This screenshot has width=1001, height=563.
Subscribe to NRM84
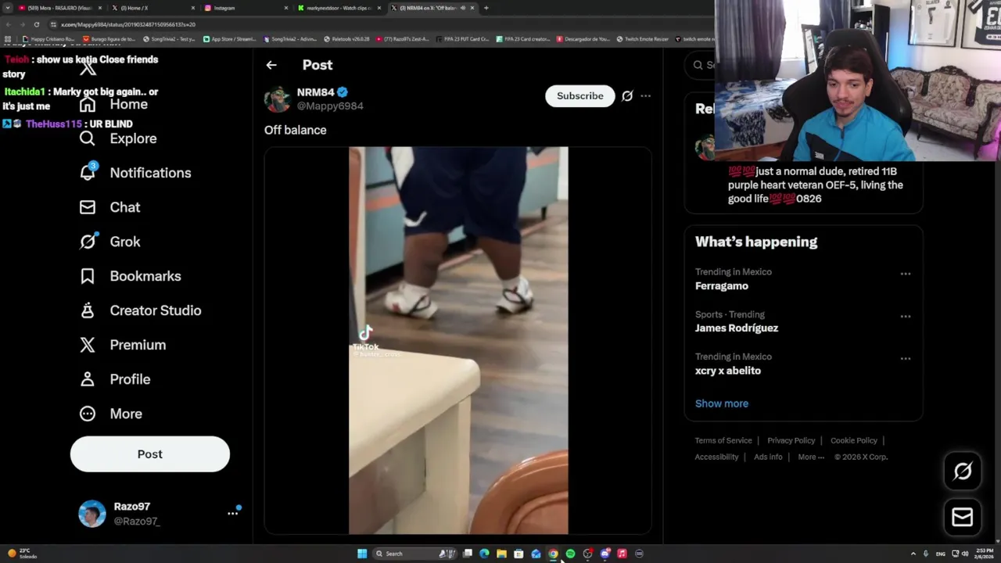pyautogui.click(x=580, y=95)
